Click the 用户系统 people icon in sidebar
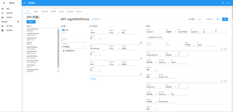The width and height of the screenshot is (233, 112). [x=3, y=26]
